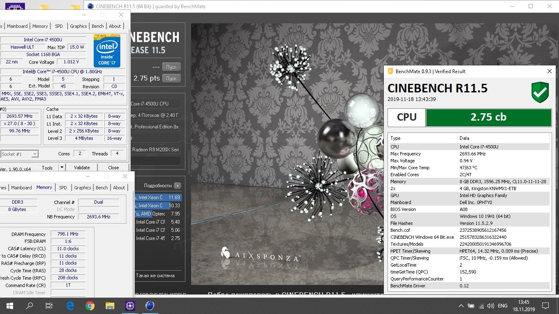Open About tab in upper CPU-Z
The height and width of the screenshot is (314, 559).
tap(115, 26)
